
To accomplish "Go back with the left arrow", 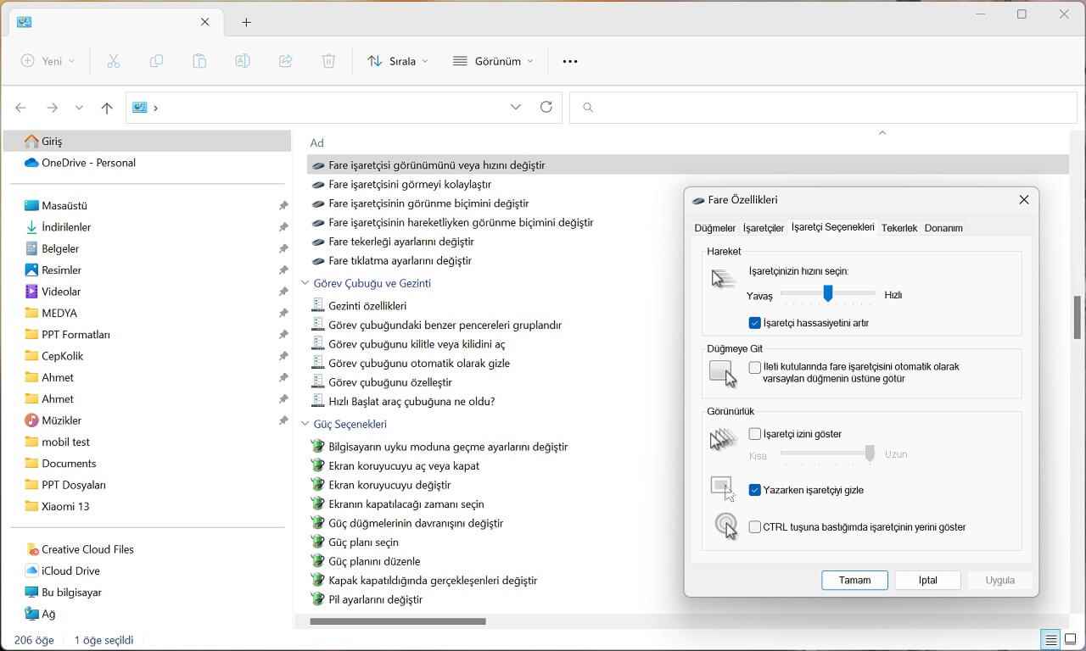I will [x=21, y=108].
